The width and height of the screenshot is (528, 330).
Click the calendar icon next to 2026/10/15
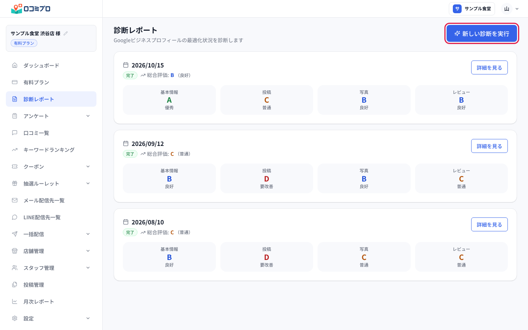[126, 65]
